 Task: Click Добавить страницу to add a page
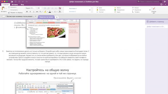[x=155, y=22]
